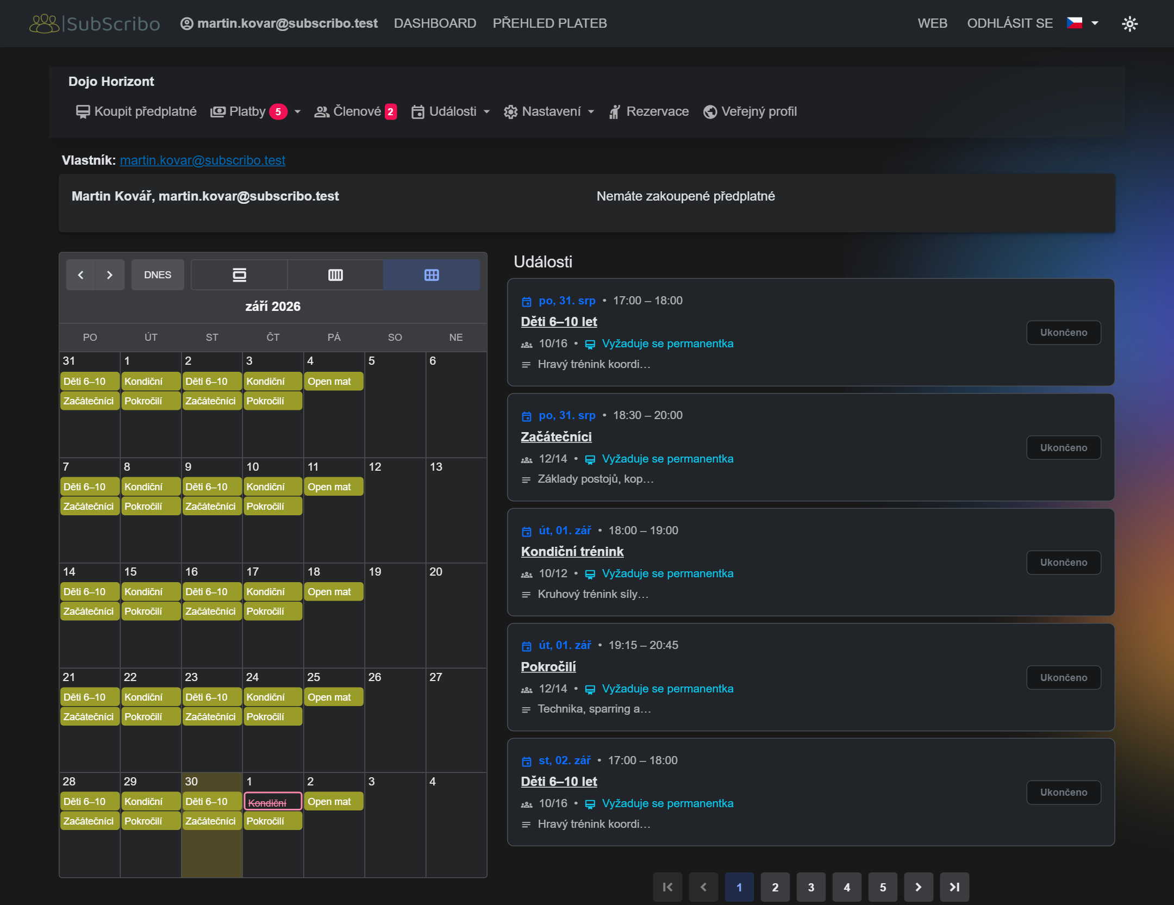Expand the Nastavení settings dropdown
This screenshot has height=905, width=1174.
[549, 111]
